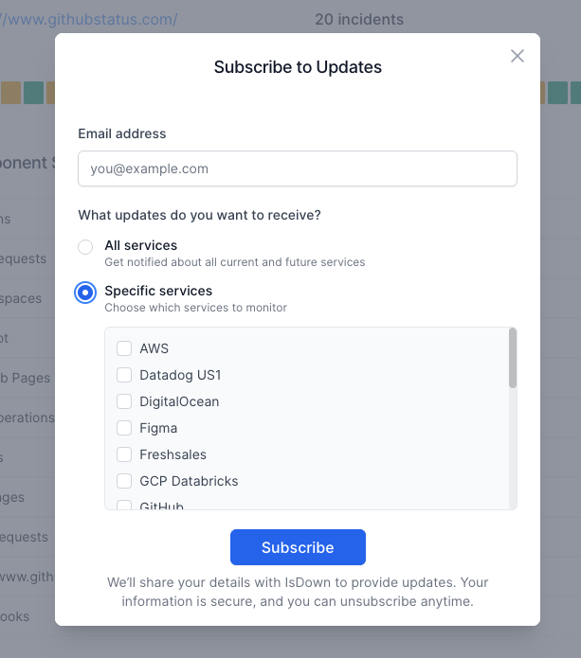
Task: Click the All services label text
Action: [140, 245]
